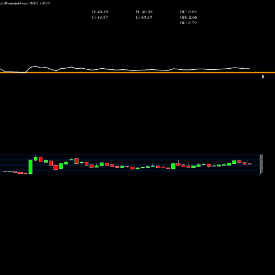Click the OL: 3.79 reading
Viewport: 275px width, 275px height.
pyautogui.click(x=188, y=23)
